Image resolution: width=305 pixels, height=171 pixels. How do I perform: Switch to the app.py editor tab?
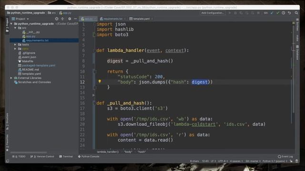tap(89, 19)
